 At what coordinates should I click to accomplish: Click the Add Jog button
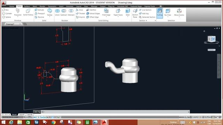(144, 14)
